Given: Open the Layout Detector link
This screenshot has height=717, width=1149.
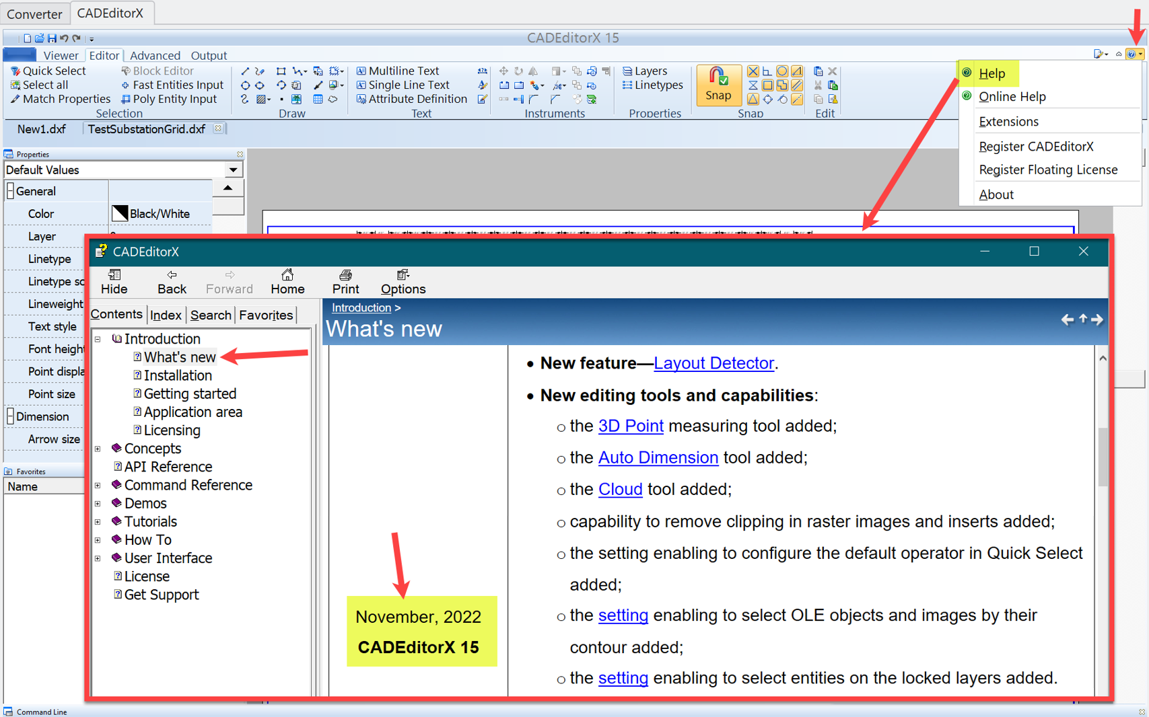Looking at the screenshot, I should pos(713,363).
